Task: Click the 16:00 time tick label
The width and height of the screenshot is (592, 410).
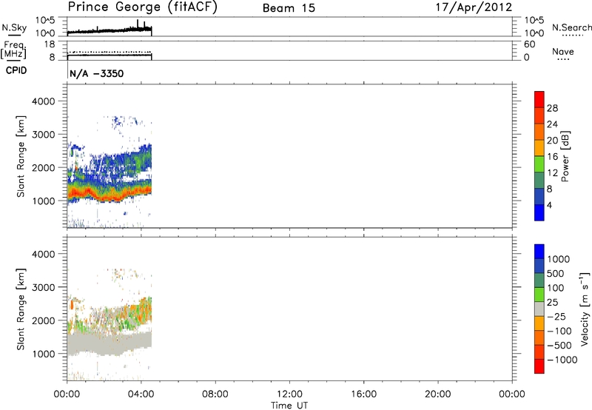Action: pyautogui.click(x=363, y=394)
